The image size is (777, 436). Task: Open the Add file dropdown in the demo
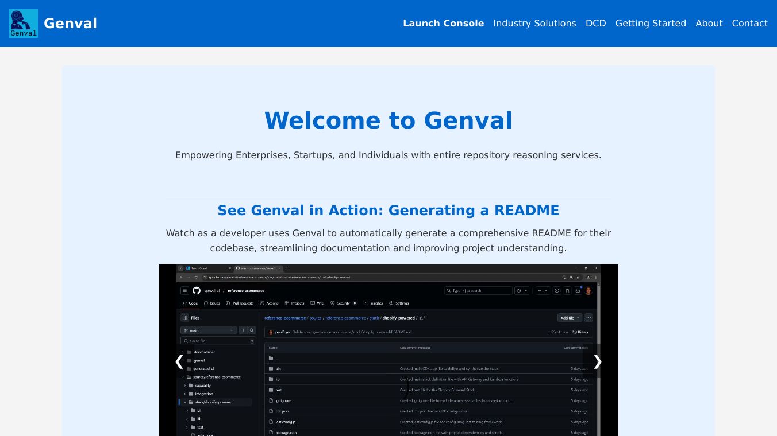click(570, 318)
